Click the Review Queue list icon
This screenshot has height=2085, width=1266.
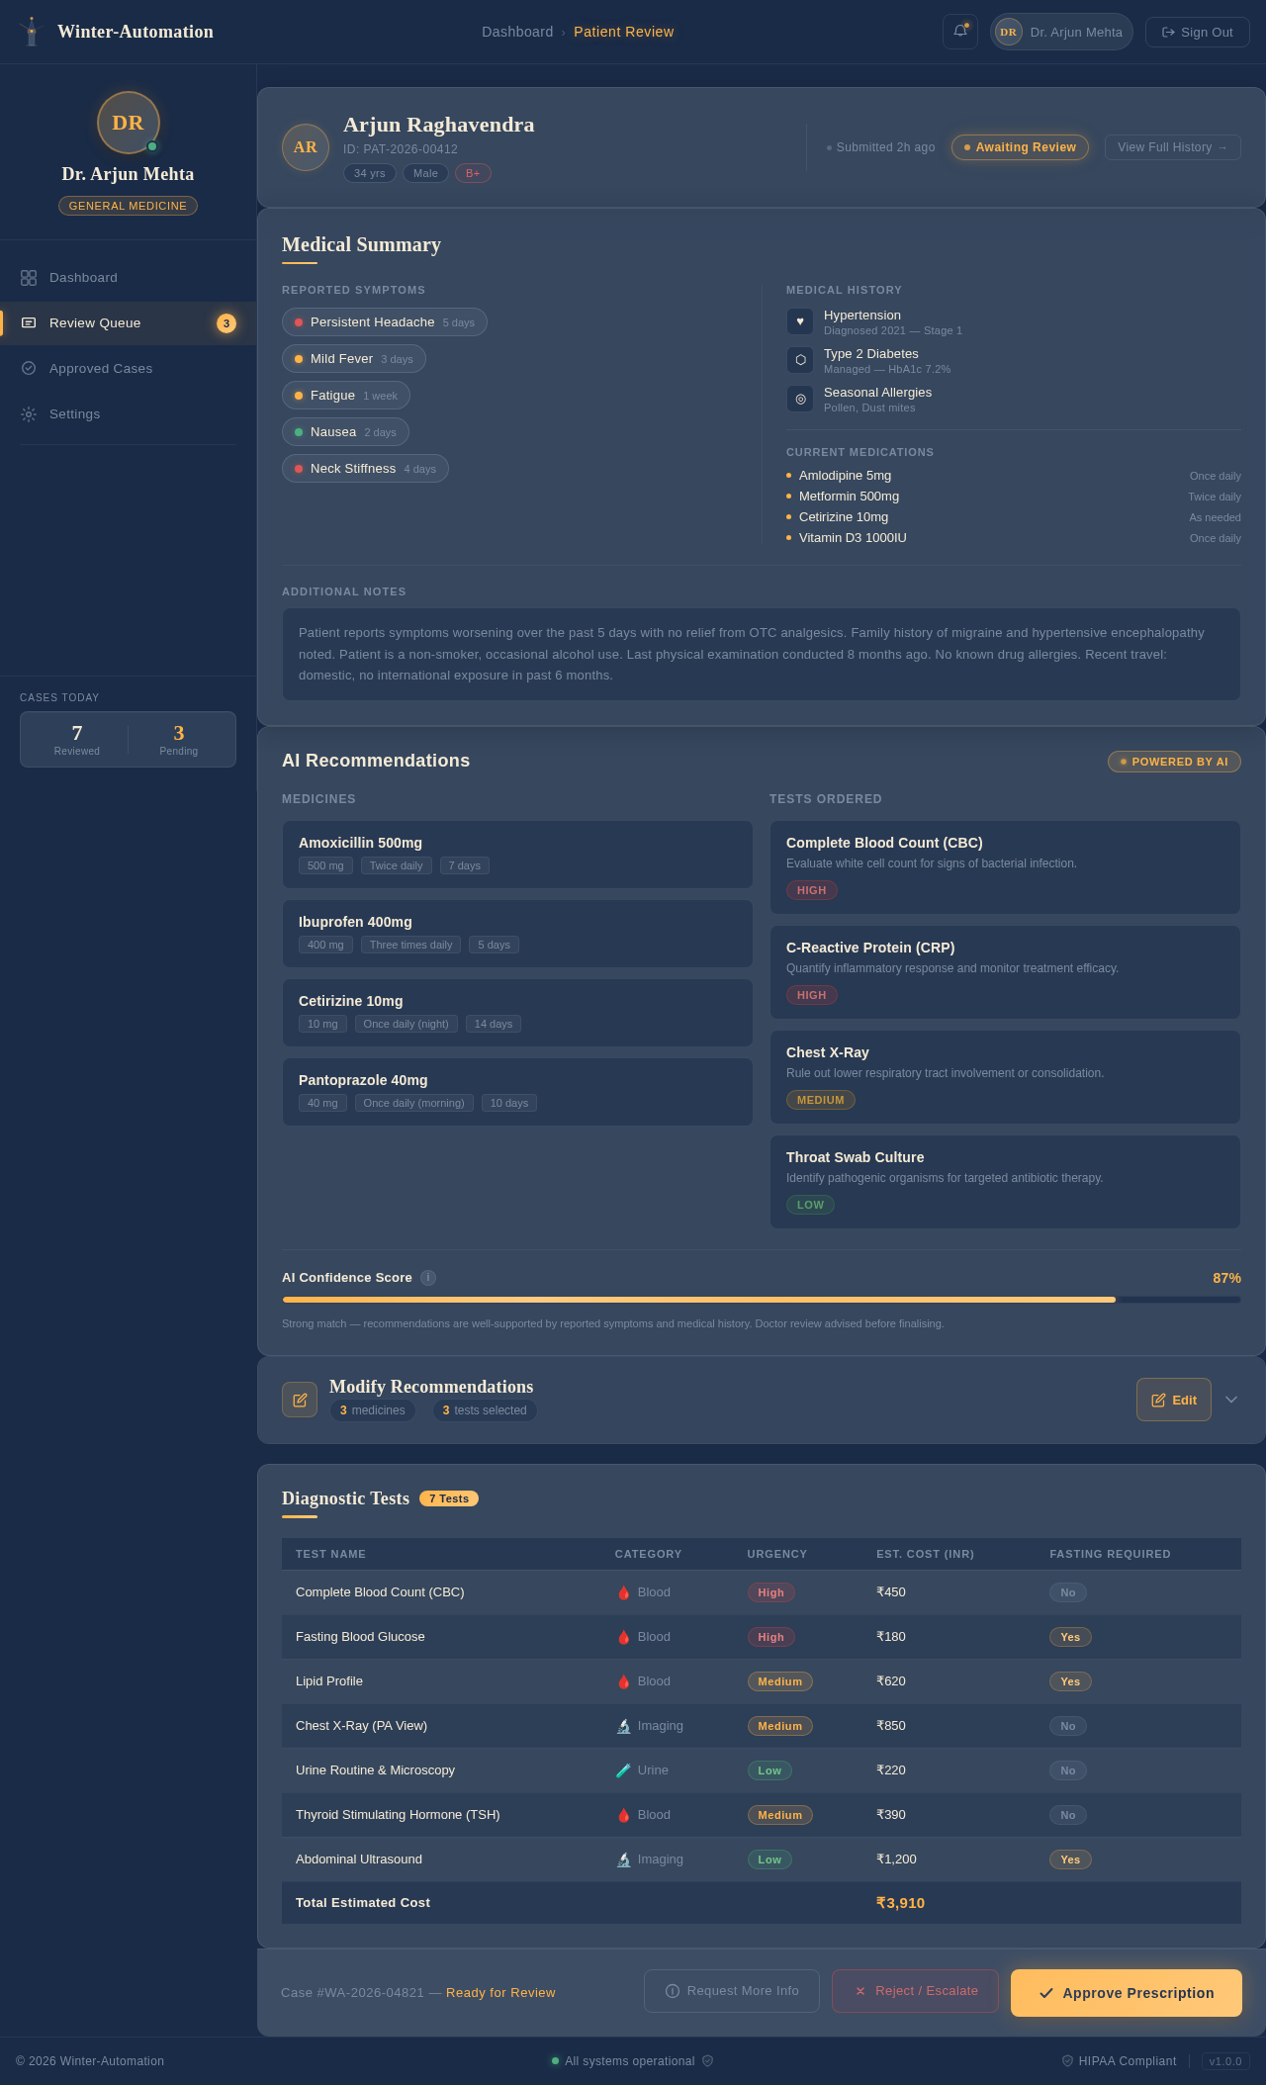(29, 323)
